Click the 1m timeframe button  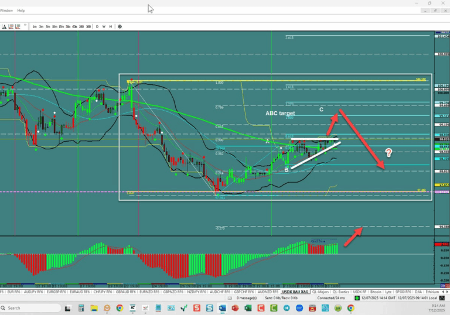pyautogui.click(x=35, y=27)
